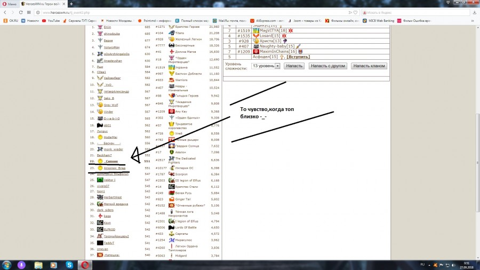Open player TeddyT profile link
The height and width of the screenshot is (270, 480).
click(109, 243)
